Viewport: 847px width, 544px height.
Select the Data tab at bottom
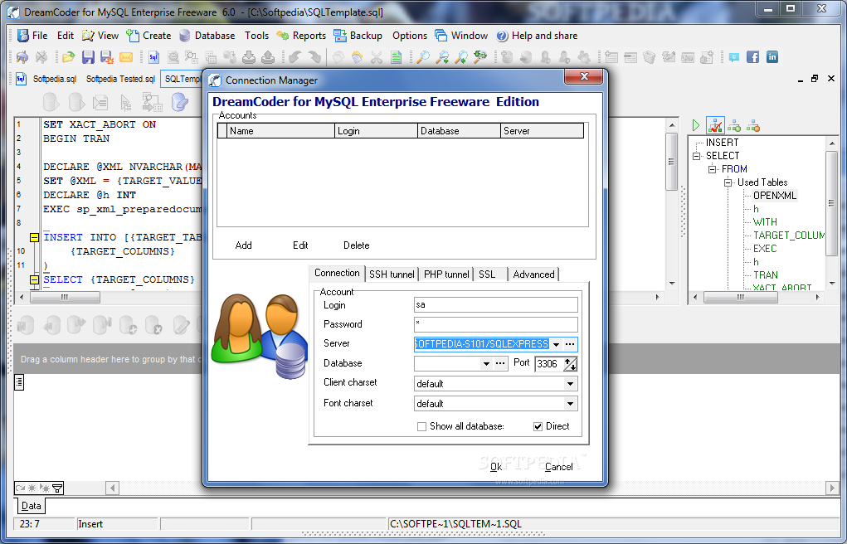coord(31,506)
